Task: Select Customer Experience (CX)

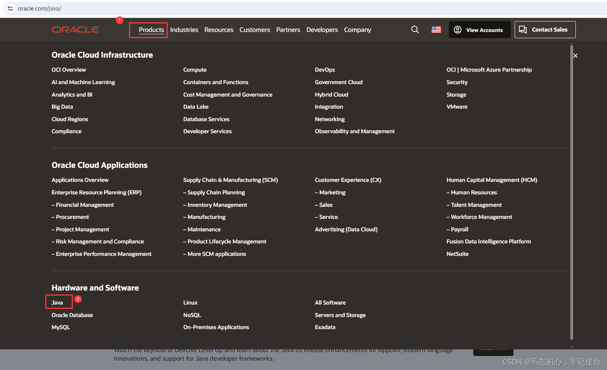Action: click(x=348, y=180)
